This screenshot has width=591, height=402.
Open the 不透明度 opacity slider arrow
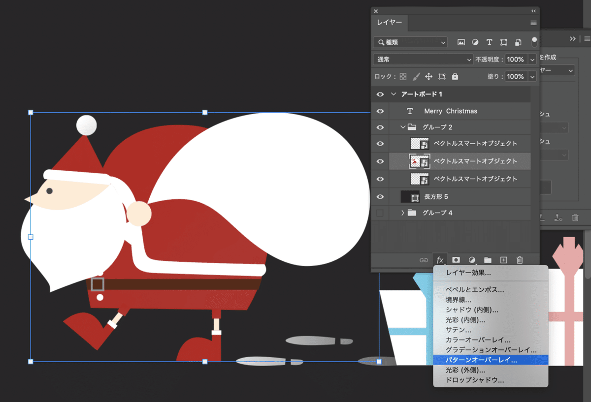pyautogui.click(x=532, y=60)
